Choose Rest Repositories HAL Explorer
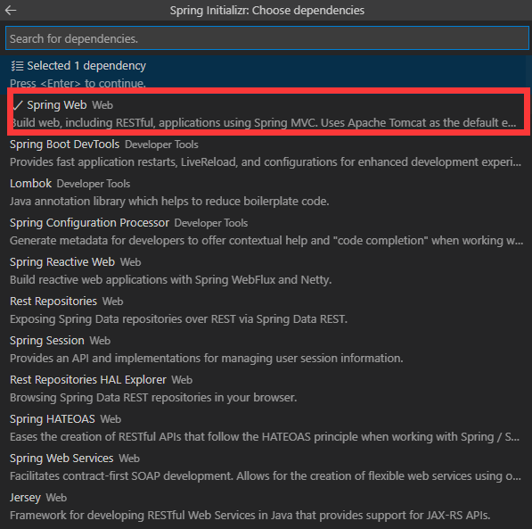This screenshot has width=532, height=529. (266, 389)
